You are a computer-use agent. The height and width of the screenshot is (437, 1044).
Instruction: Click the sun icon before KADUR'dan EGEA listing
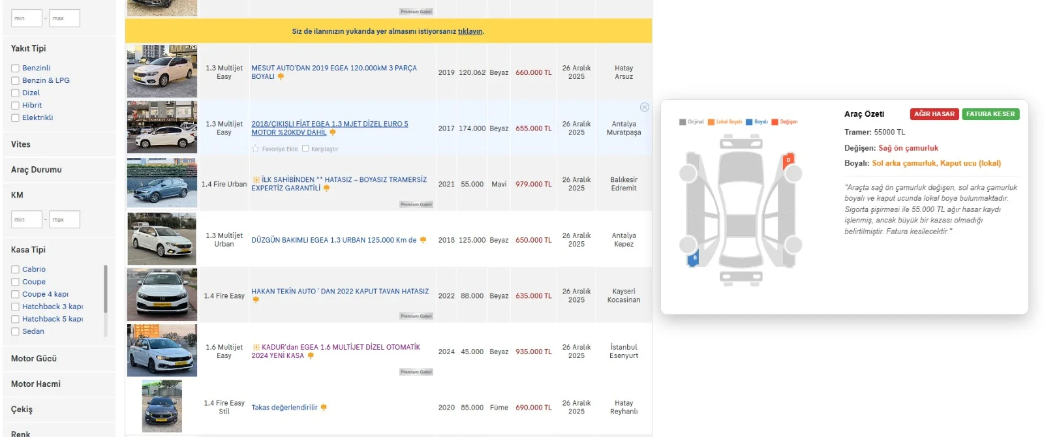click(256, 348)
